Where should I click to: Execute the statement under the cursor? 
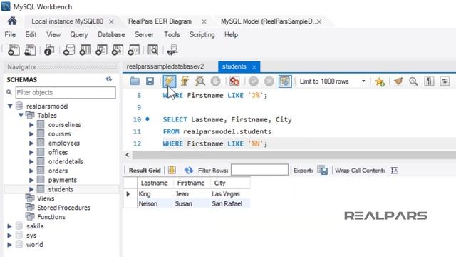tap(185, 81)
